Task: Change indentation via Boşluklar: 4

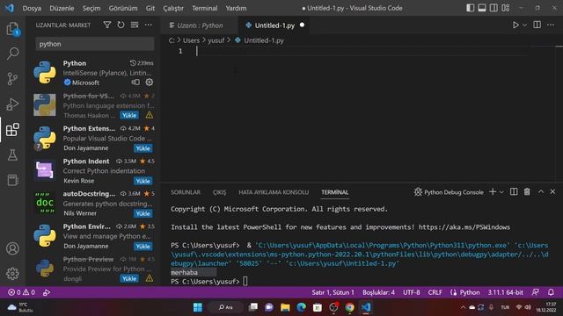Action: point(378,292)
